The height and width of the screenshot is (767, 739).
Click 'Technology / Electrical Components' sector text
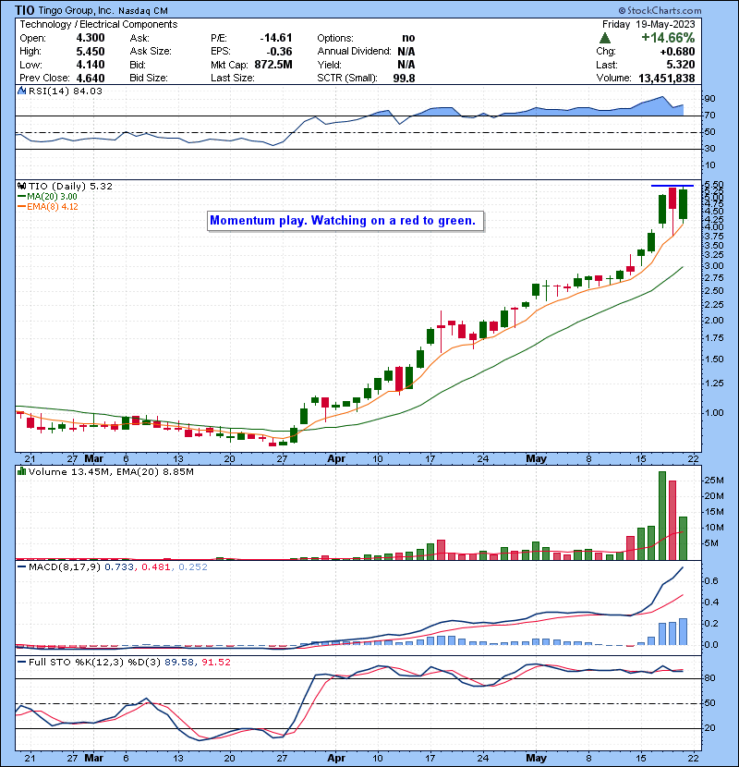point(98,24)
